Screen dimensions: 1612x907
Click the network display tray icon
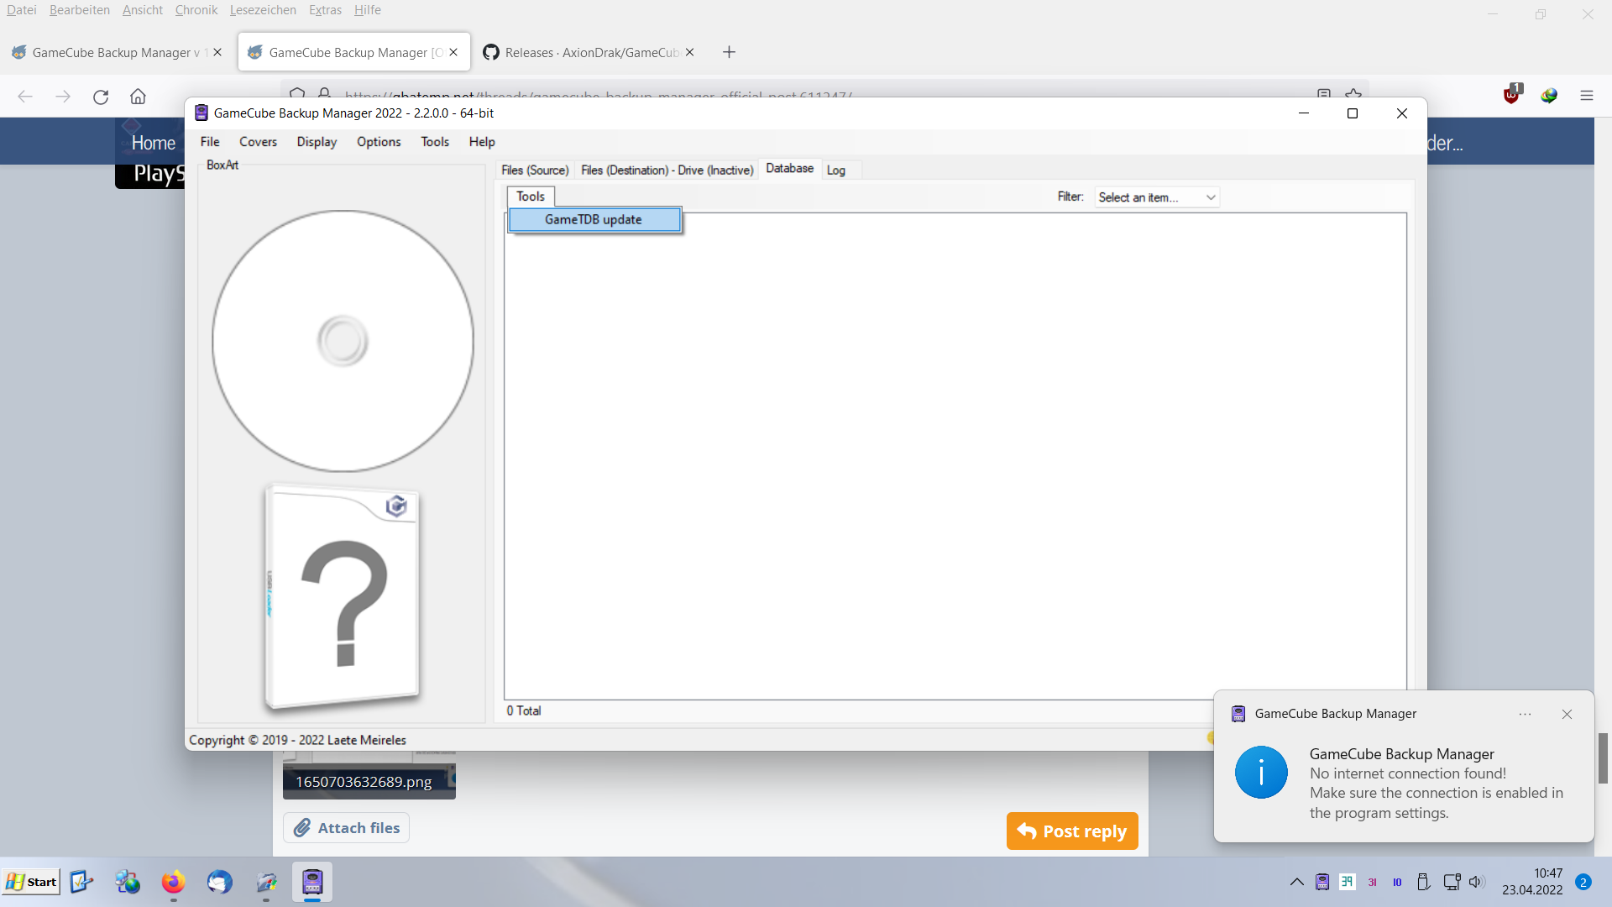pyautogui.click(x=1452, y=882)
